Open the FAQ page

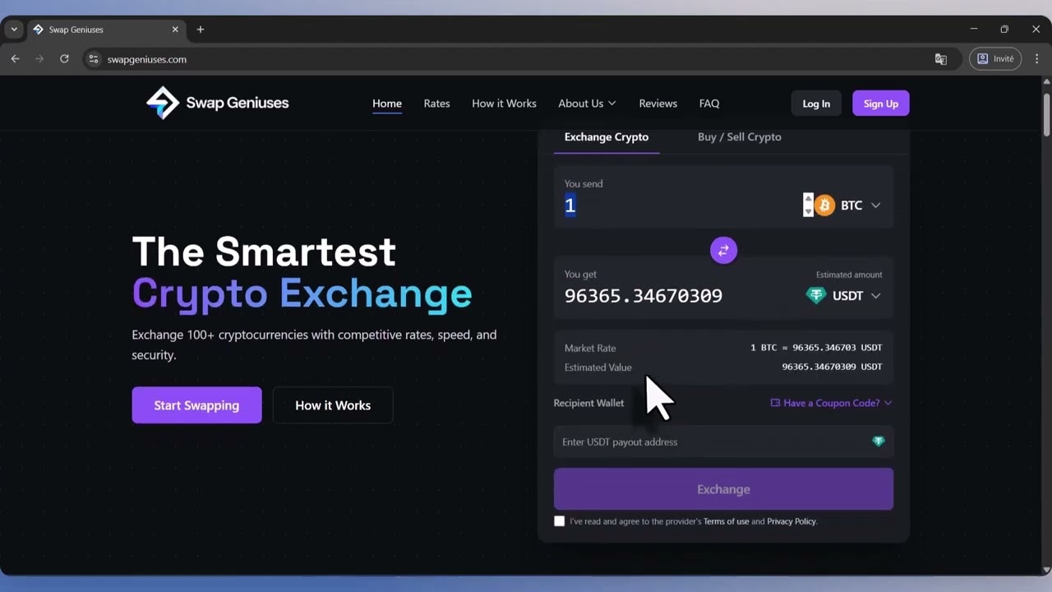click(x=709, y=104)
